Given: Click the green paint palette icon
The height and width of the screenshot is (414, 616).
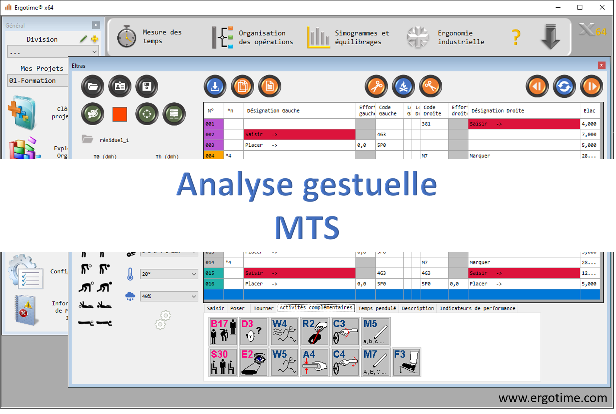Looking at the screenshot, I should coord(93,114).
